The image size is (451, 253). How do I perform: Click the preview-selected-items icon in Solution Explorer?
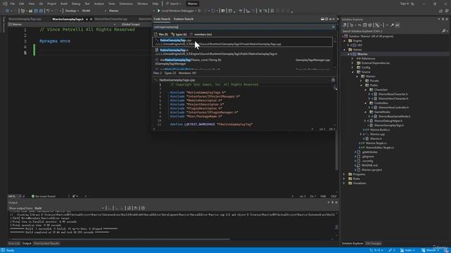tap(397, 25)
